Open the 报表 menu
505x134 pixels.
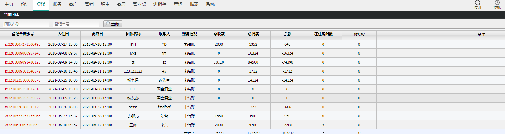[194, 4]
